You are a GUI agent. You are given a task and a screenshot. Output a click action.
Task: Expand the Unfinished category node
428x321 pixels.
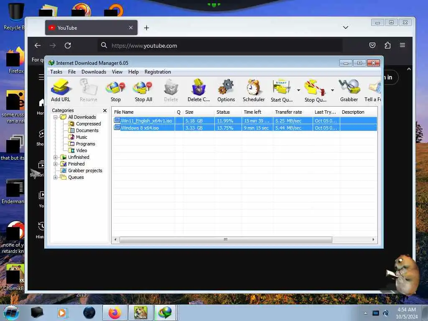point(56,157)
